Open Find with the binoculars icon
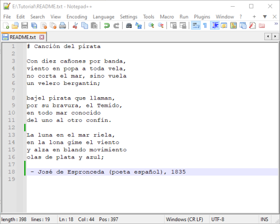280x224 pixels. pos(129,26)
